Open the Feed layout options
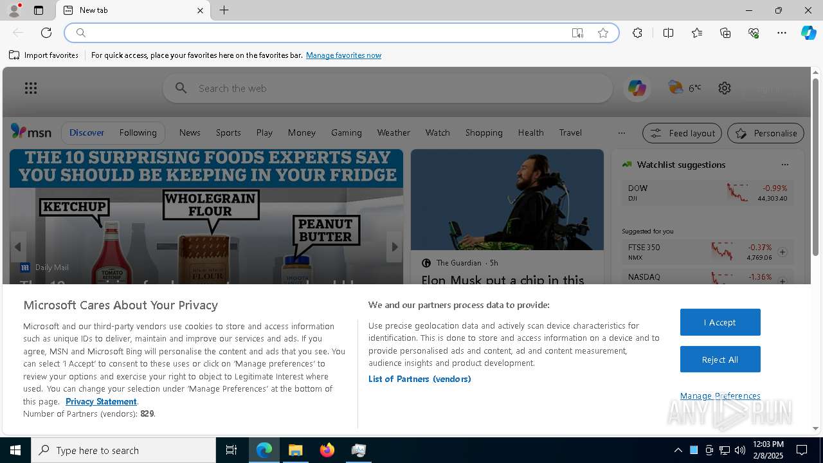 682,133
